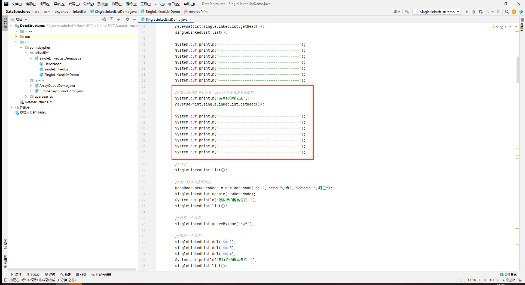Open the TODO tool window

coord(33,274)
